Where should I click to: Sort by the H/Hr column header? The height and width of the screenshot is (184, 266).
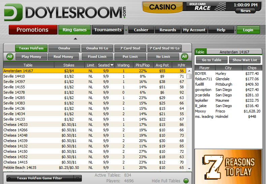coord(181,65)
